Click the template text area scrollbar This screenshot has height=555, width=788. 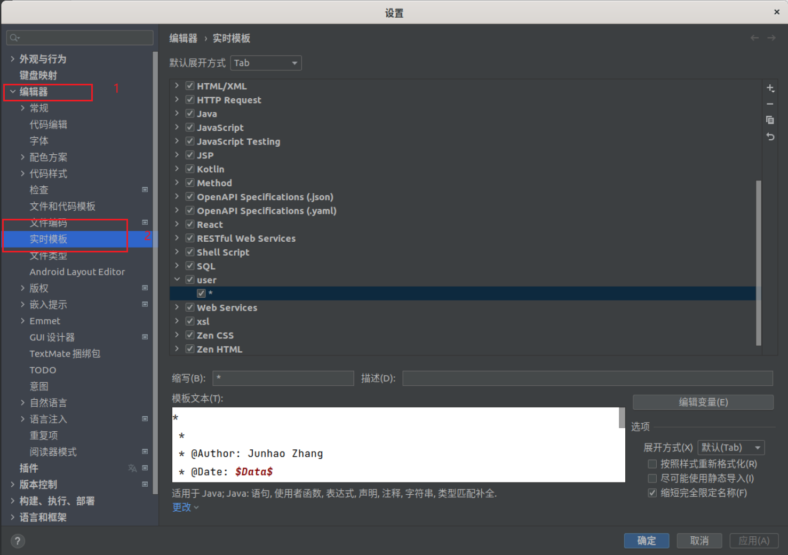pyautogui.click(x=622, y=417)
